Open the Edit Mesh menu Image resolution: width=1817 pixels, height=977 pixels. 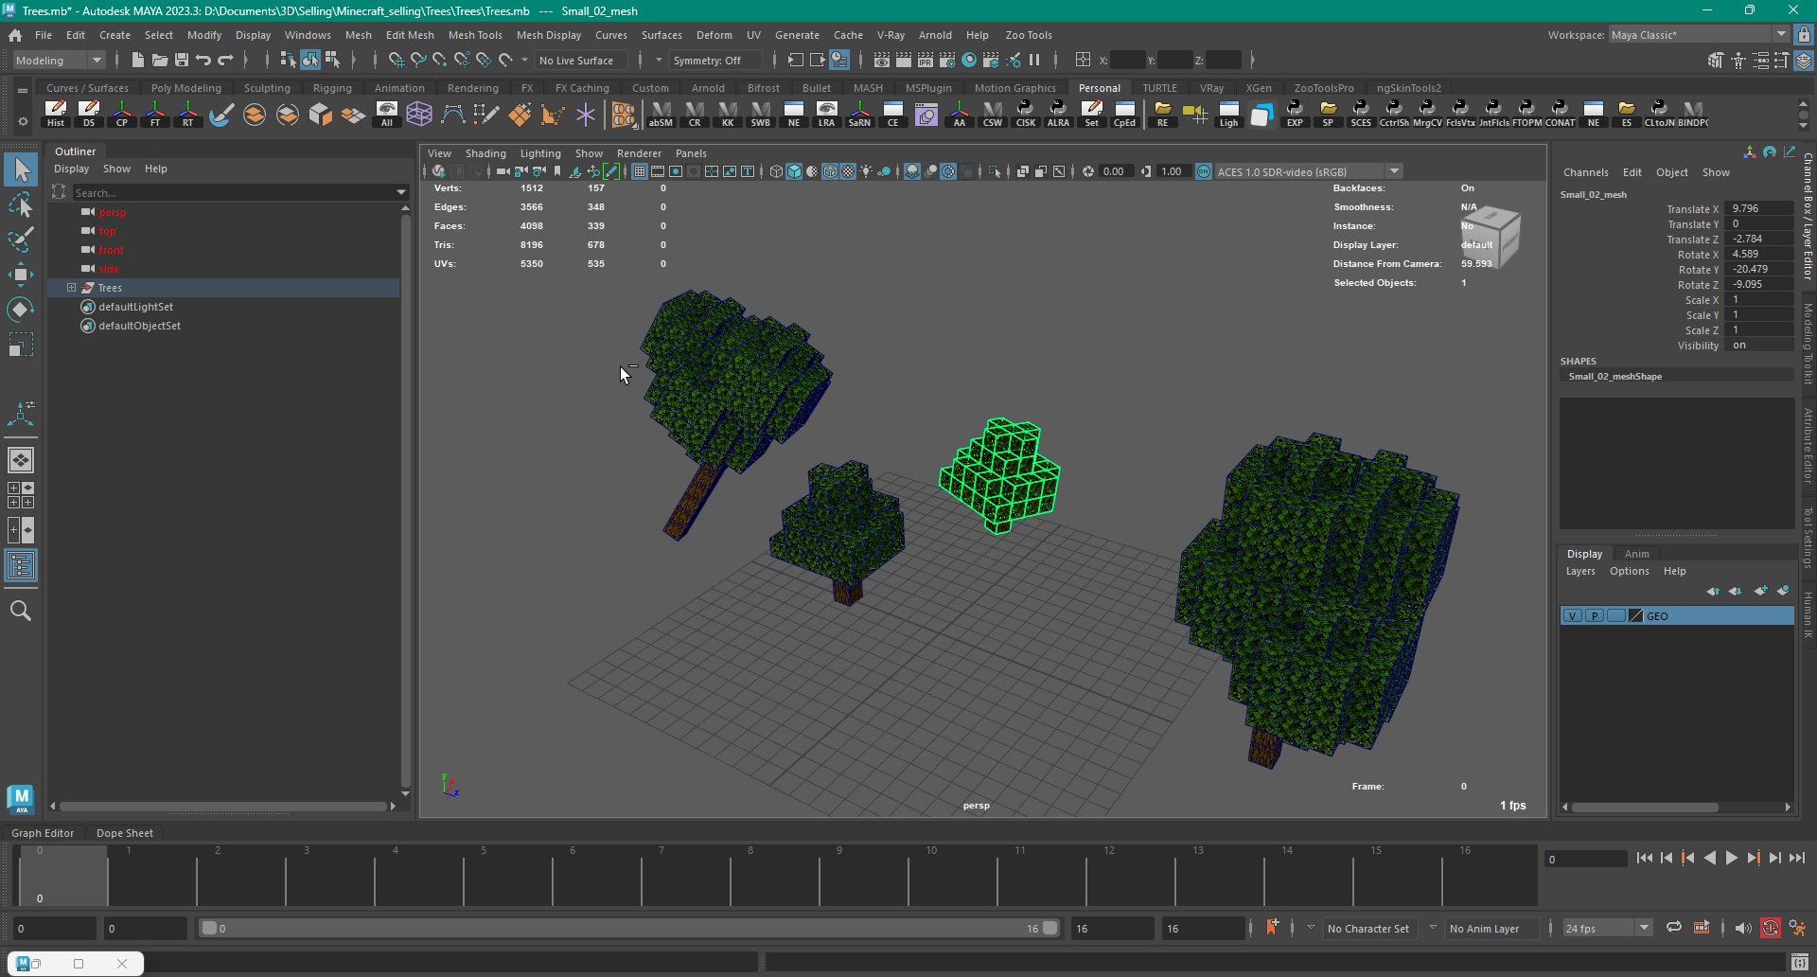pos(410,35)
